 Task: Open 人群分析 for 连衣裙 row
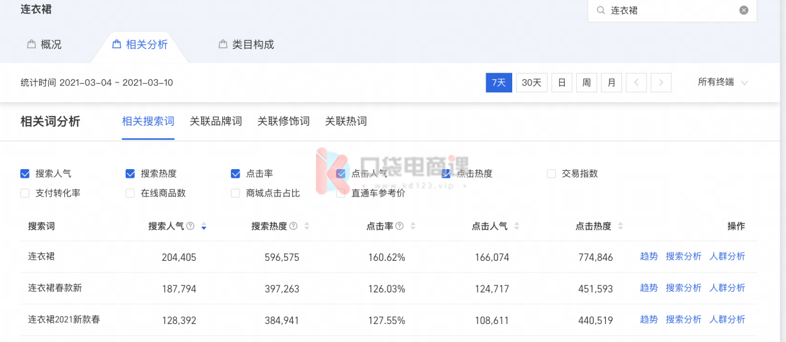[x=727, y=256]
